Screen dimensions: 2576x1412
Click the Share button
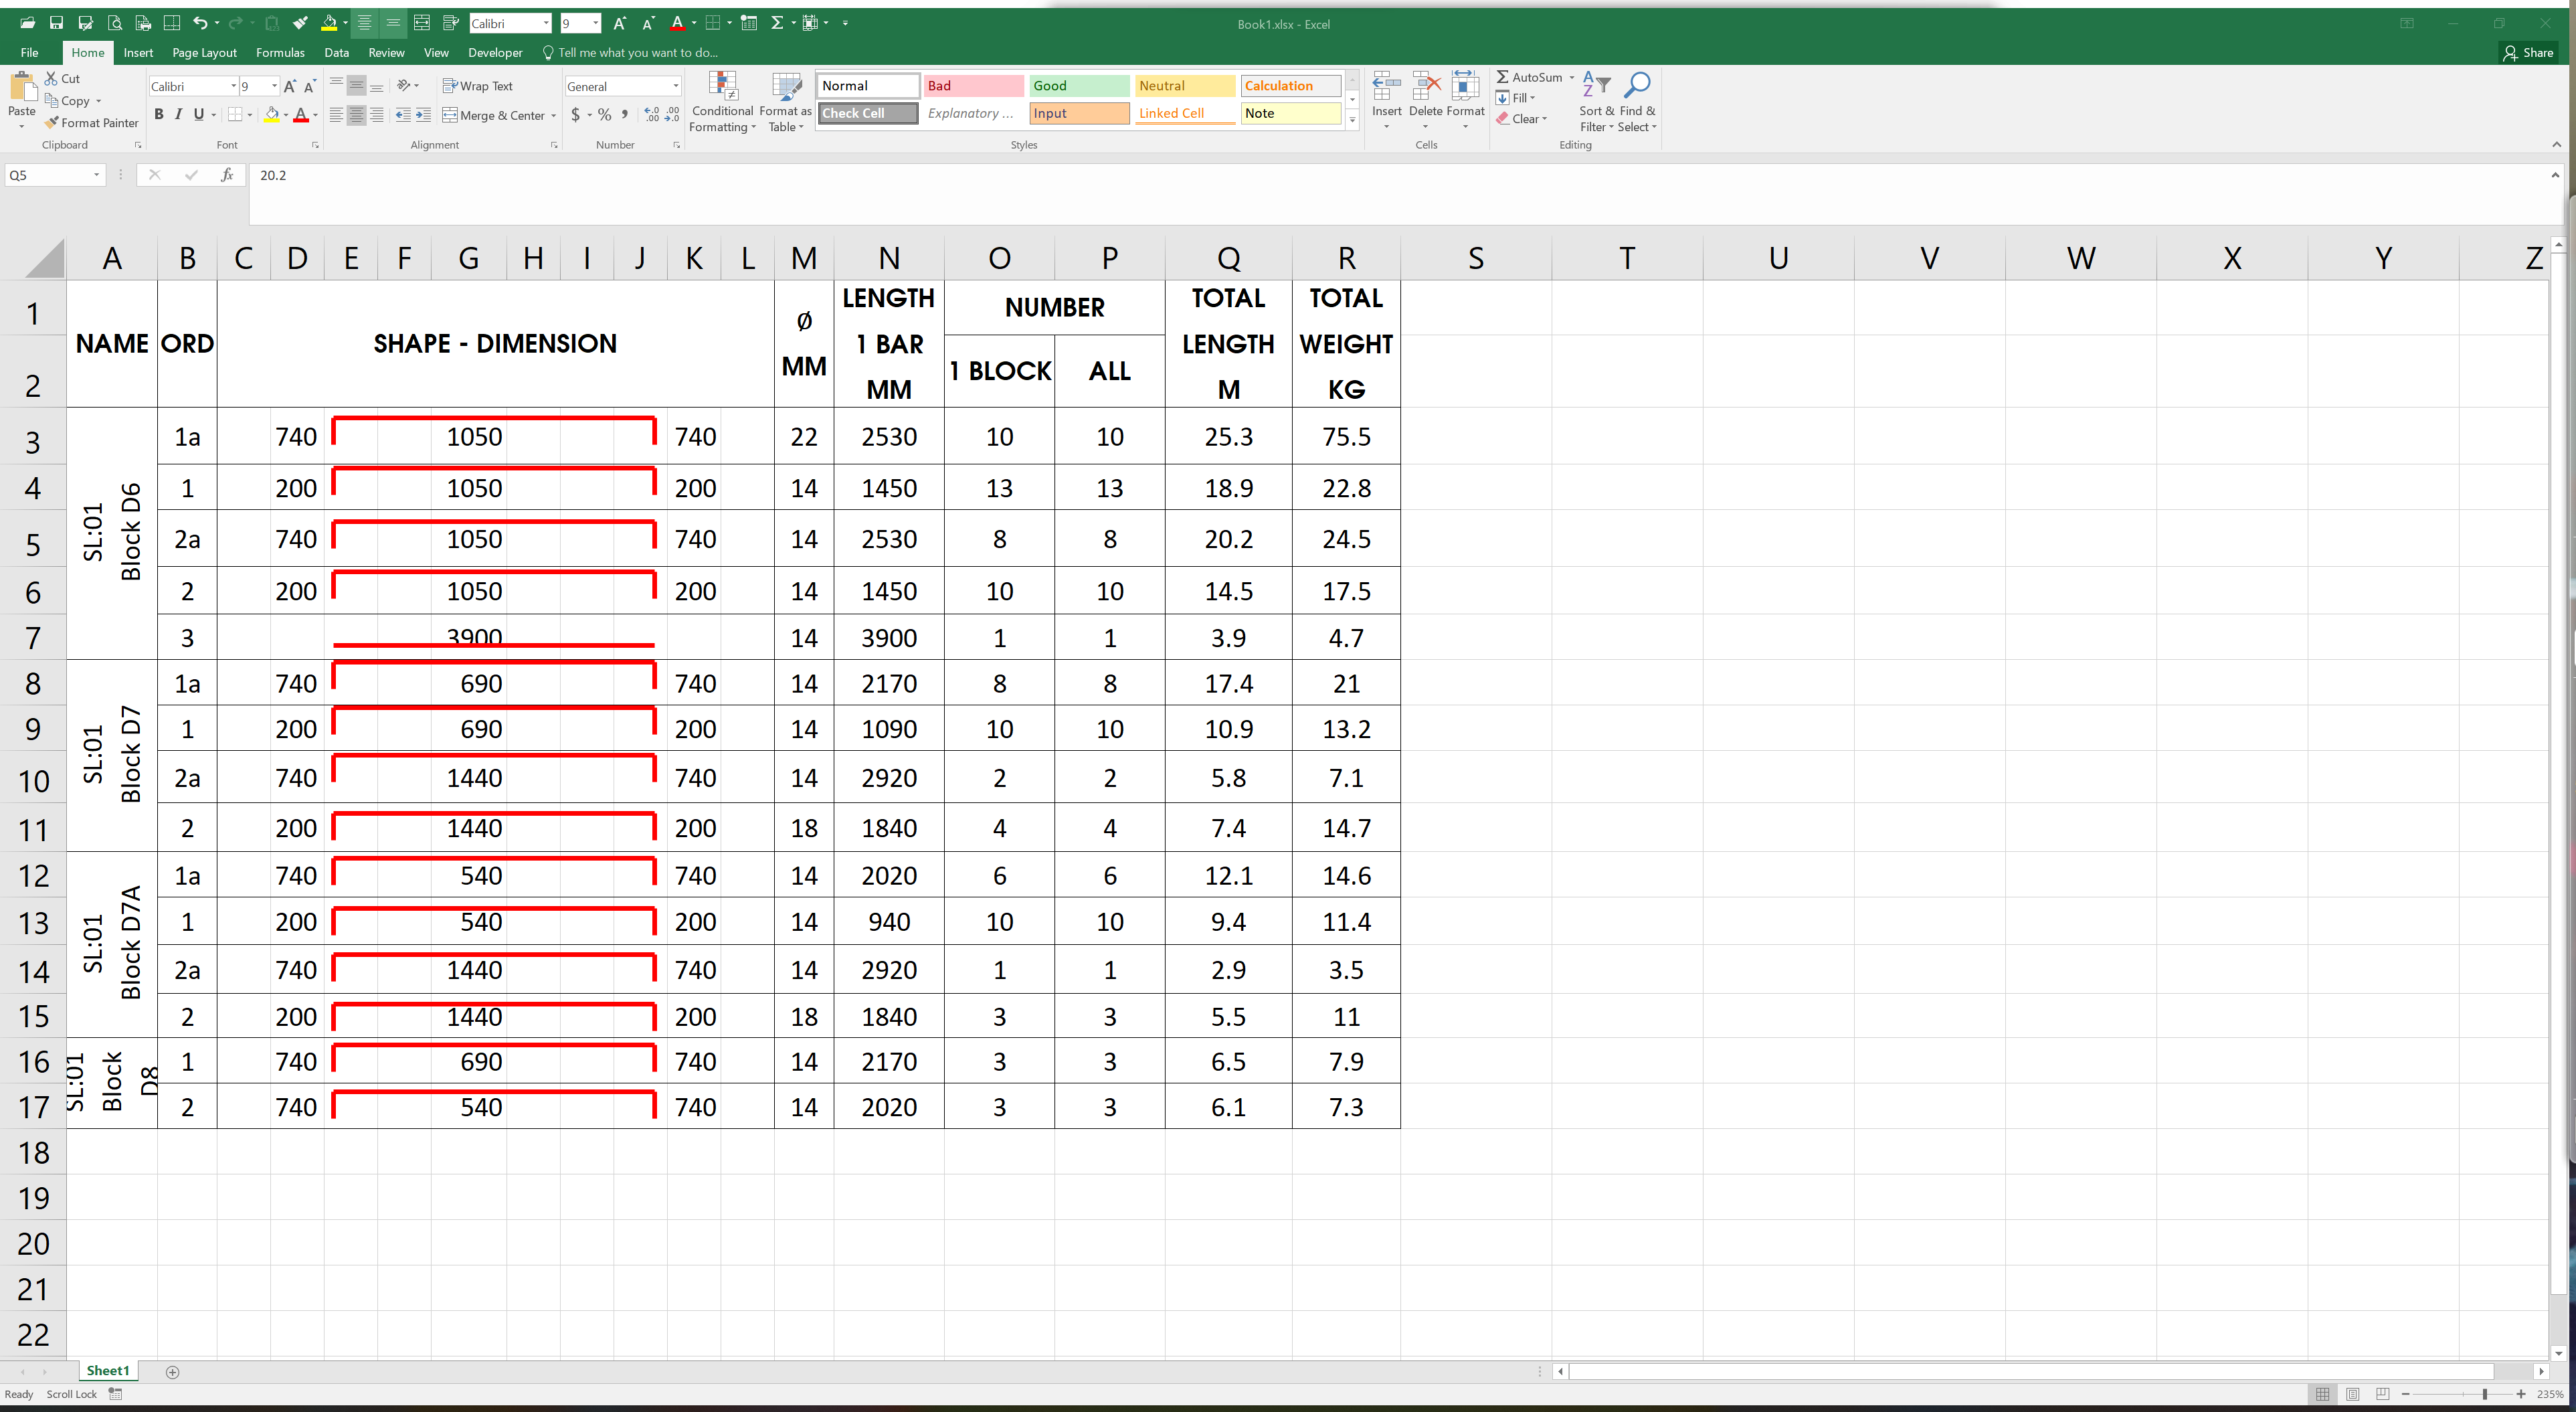pos(2529,53)
